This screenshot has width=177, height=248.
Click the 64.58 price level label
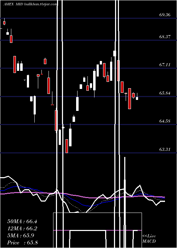(x=165, y=121)
